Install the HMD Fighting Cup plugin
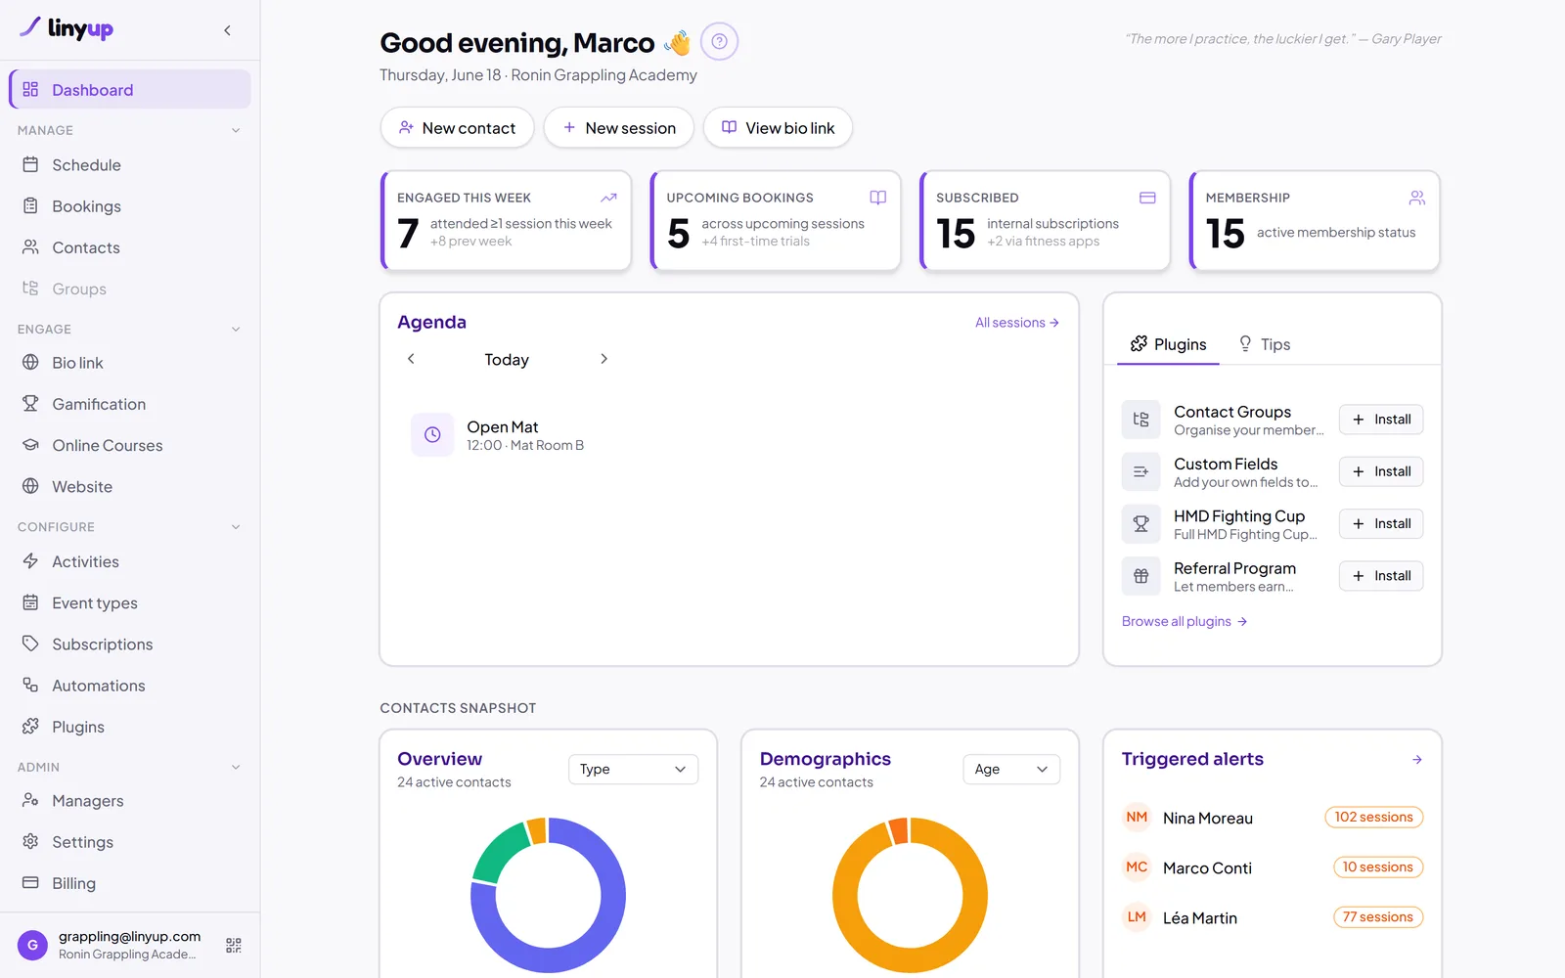This screenshot has width=1565, height=978. [x=1381, y=523]
